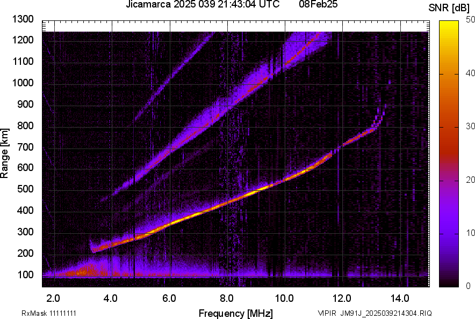Click the colorbar tick label 30
Viewport: 475px width, 319px height.
coord(470,127)
